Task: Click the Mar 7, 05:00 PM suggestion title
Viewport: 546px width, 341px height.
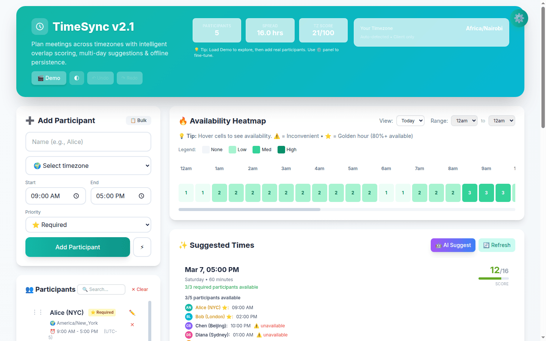Action: tap(212, 270)
